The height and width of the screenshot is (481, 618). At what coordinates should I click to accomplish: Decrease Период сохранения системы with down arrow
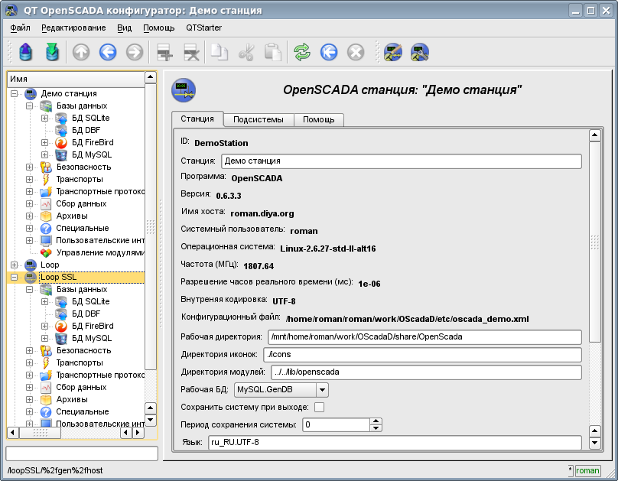pos(376,428)
